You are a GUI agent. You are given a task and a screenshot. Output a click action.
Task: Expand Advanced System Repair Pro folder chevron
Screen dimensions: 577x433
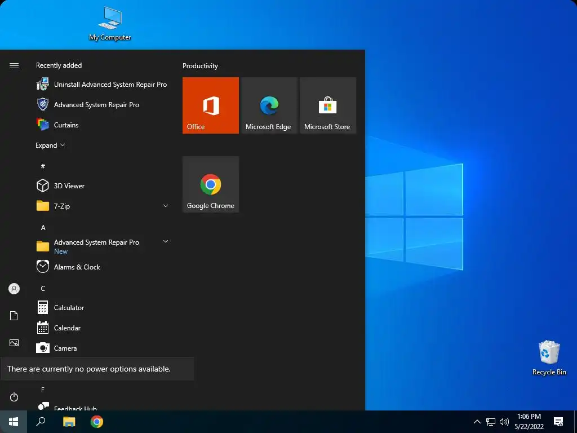[x=166, y=241]
